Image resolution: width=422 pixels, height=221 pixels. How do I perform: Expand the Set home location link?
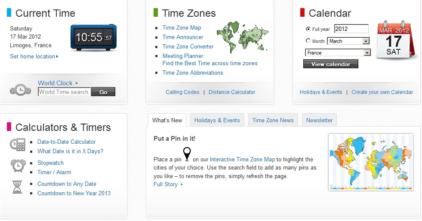click(34, 56)
